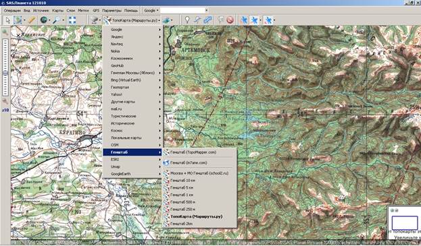Screen dimensions: 421x246
Task: Select the arrow move-map tool
Action: (8, 20)
